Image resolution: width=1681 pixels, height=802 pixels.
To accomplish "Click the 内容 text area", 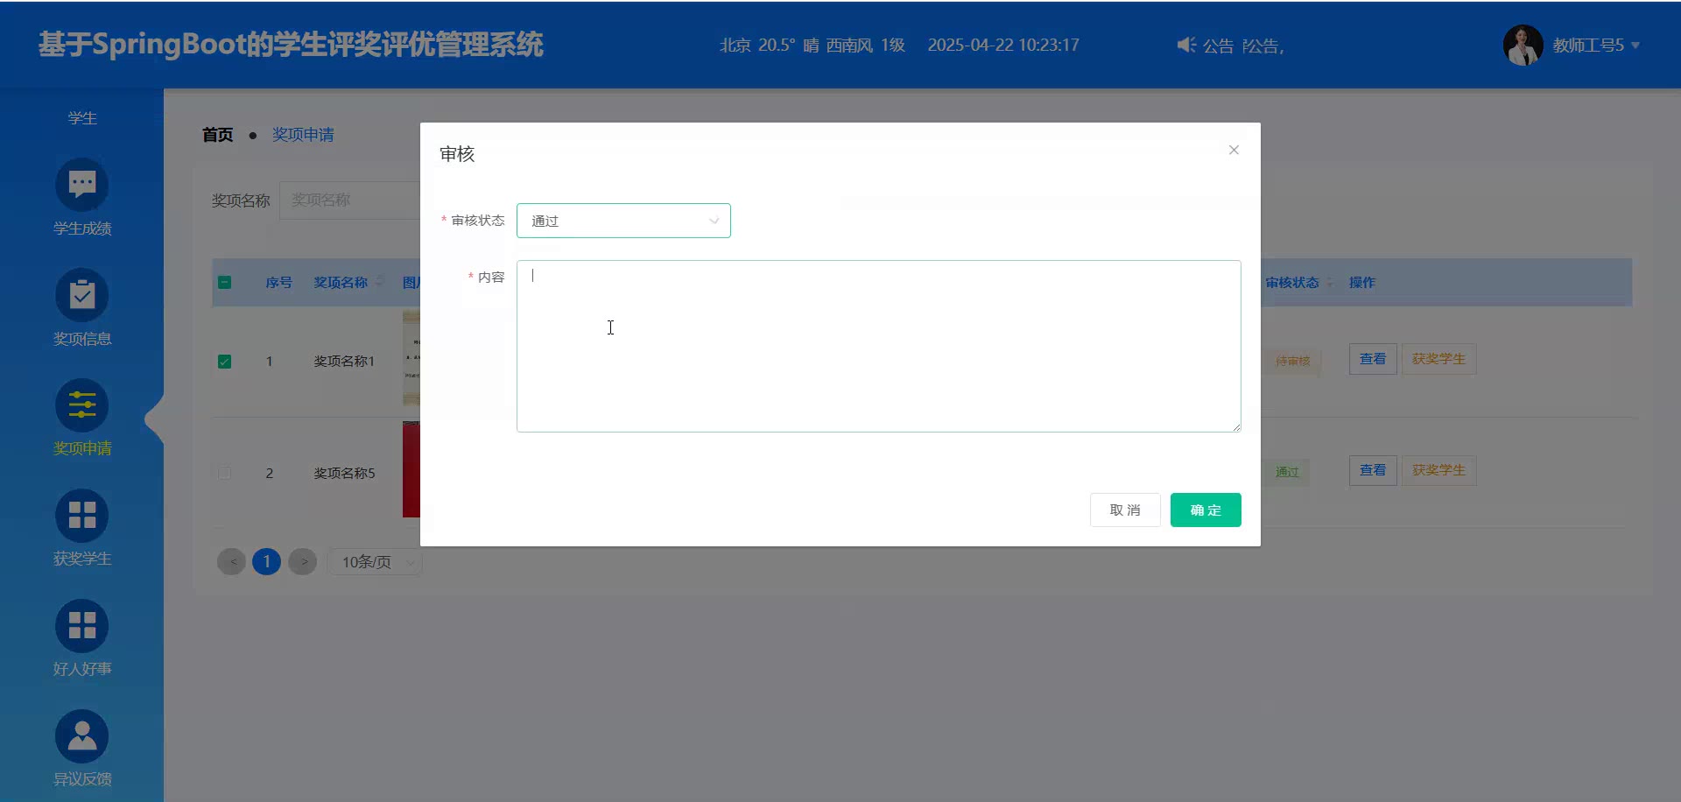I will 878,346.
